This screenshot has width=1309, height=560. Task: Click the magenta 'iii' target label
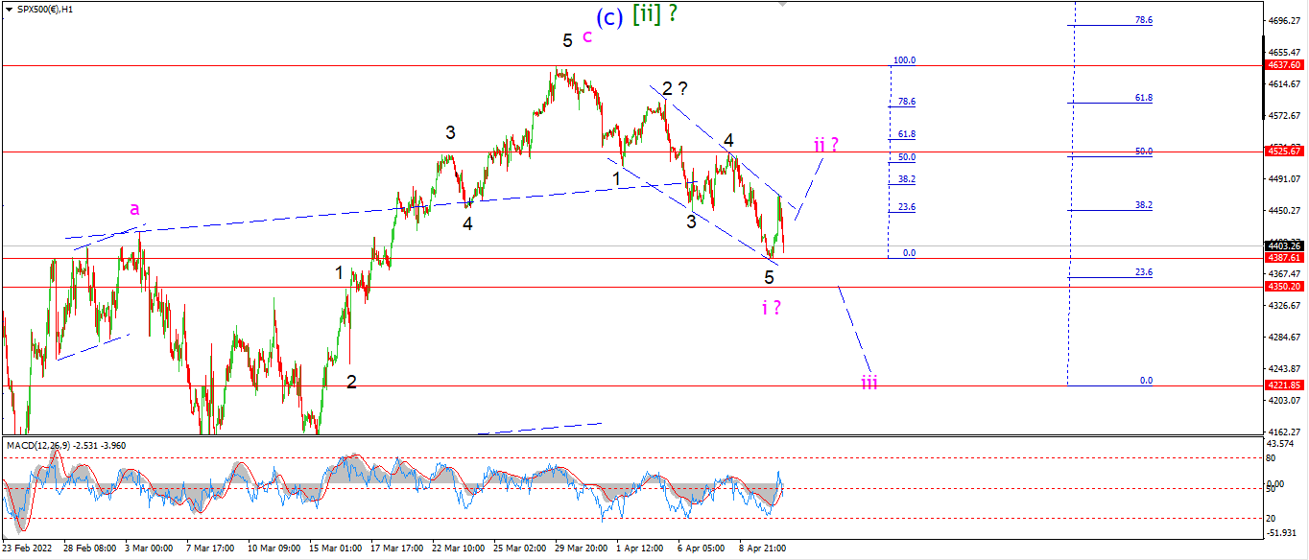869,383
